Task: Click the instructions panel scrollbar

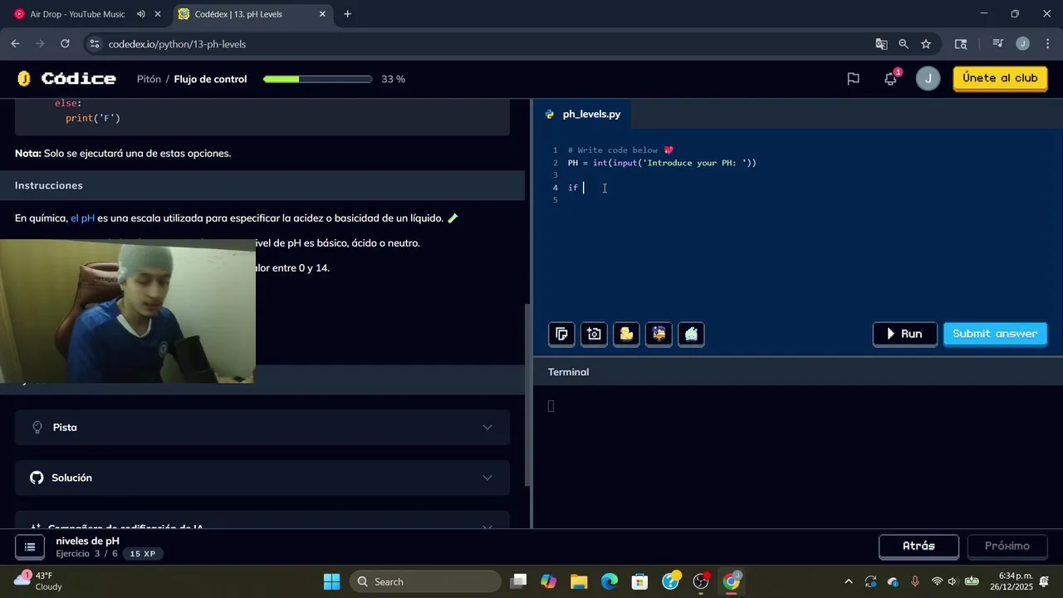Action: coord(528,395)
